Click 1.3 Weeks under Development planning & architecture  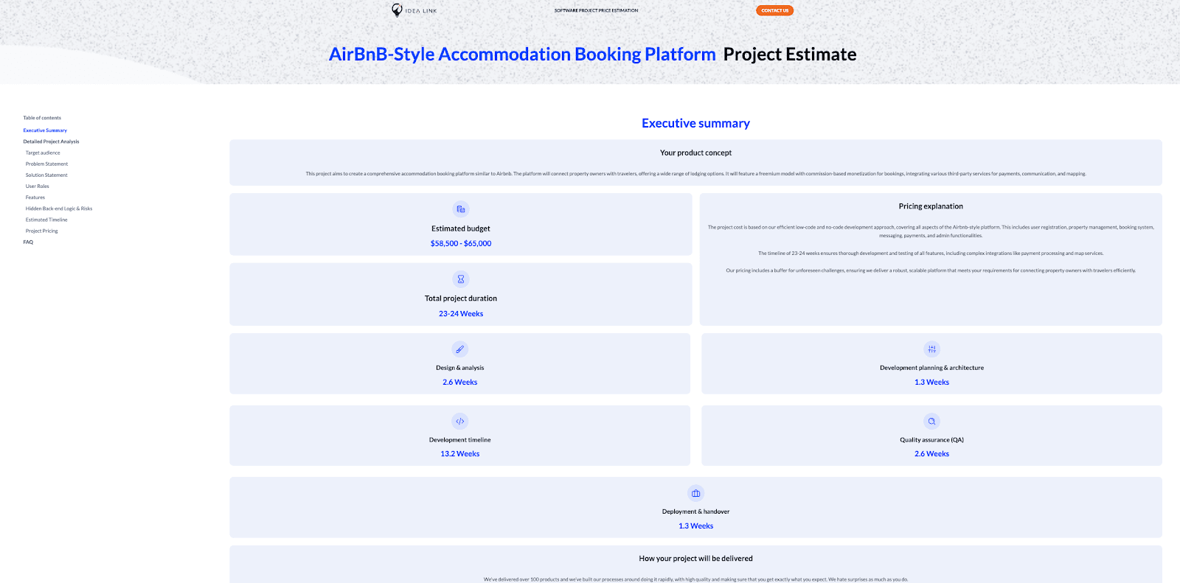(x=932, y=383)
